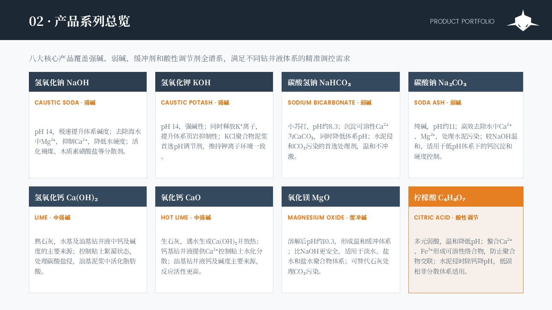This screenshot has height=310, width=552.
Task: Click the 02 · 产品系列总览 slide title
Action: 80,21
